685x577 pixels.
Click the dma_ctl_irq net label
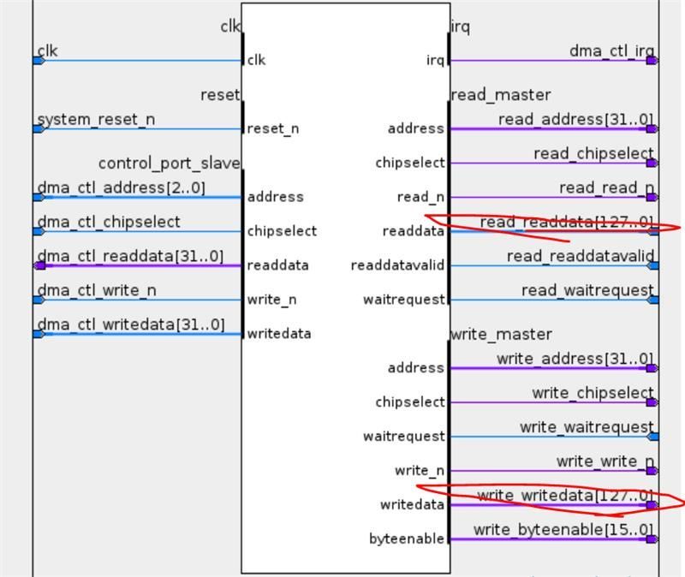pyautogui.click(x=611, y=51)
